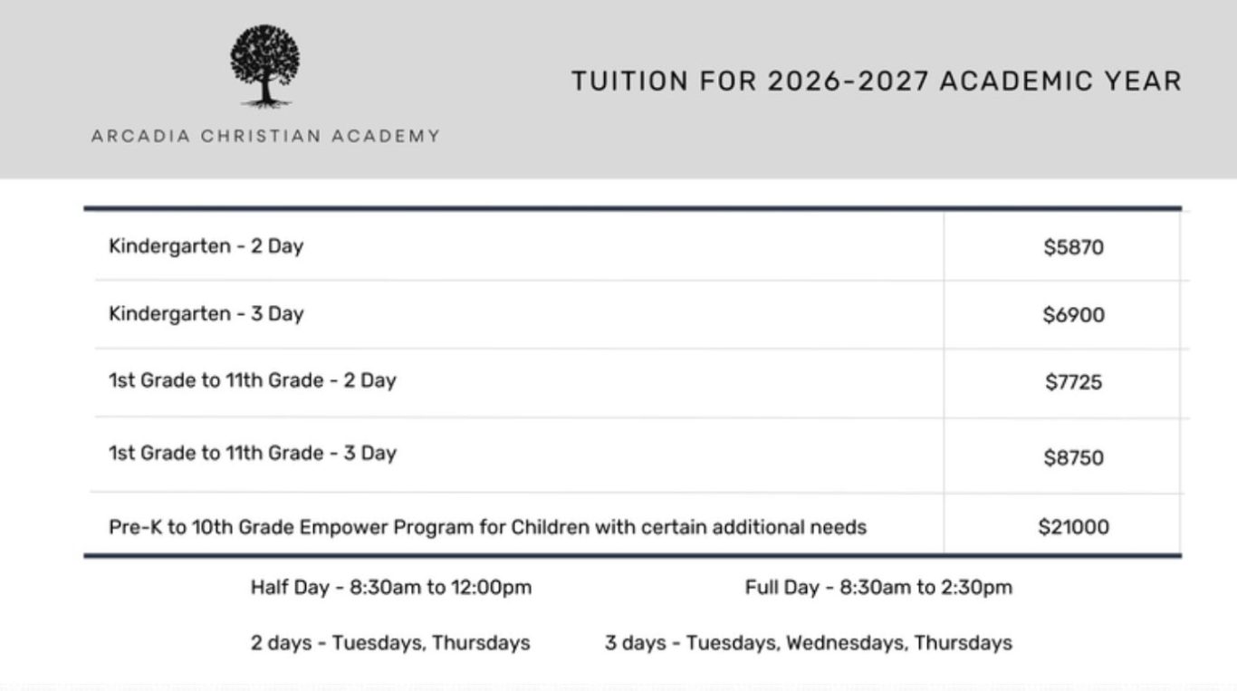Click the 3 days - Tuesdays, Wednesdays, Thursdays note

tap(809, 643)
